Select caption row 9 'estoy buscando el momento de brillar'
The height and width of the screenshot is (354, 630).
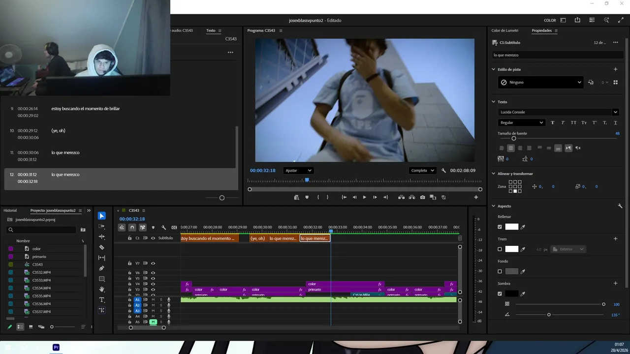tap(120, 112)
